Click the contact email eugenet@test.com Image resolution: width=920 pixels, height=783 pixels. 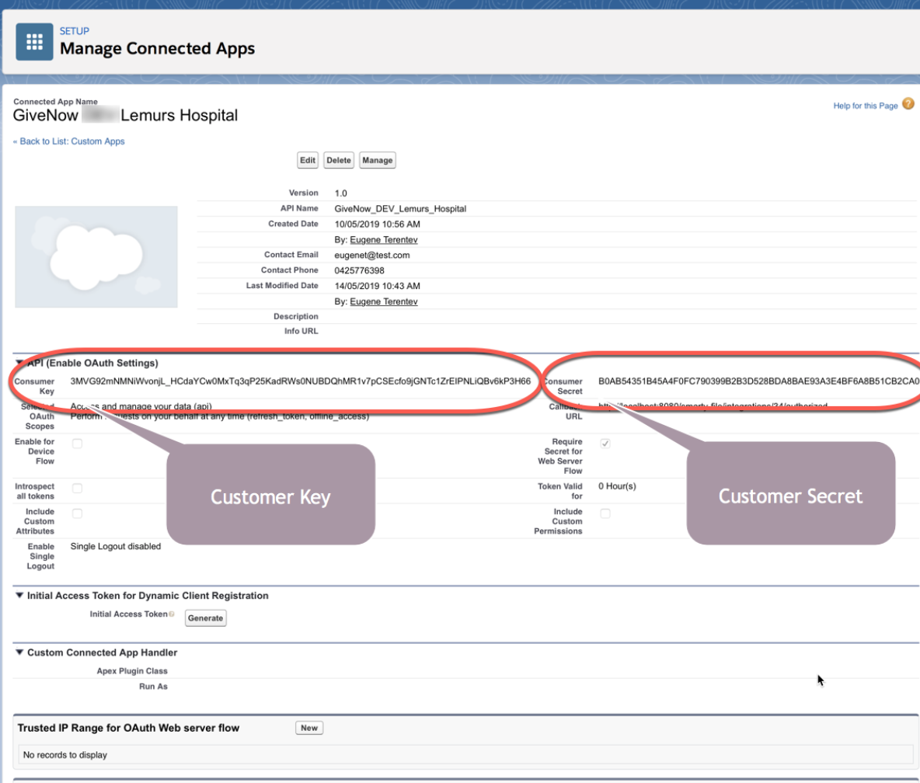tap(372, 255)
